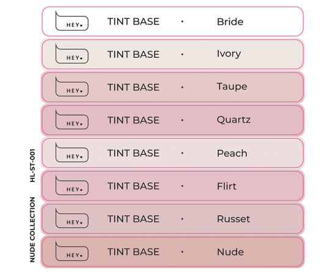The image size is (336, 274).
Task: Select the Russet shade label
Action: click(233, 219)
